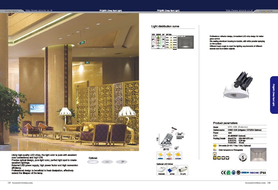Click the third optional trim ring image
The width and height of the screenshot is (278, 190).
(121, 162)
